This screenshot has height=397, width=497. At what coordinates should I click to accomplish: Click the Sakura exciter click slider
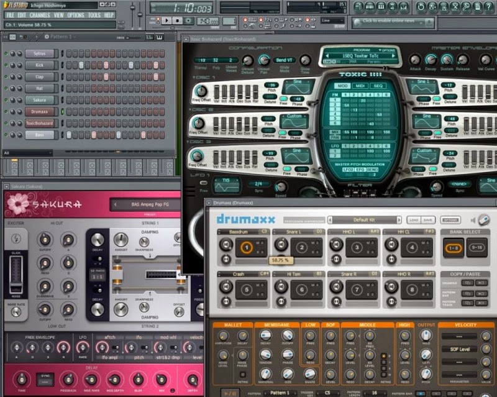click(x=16, y=273)
